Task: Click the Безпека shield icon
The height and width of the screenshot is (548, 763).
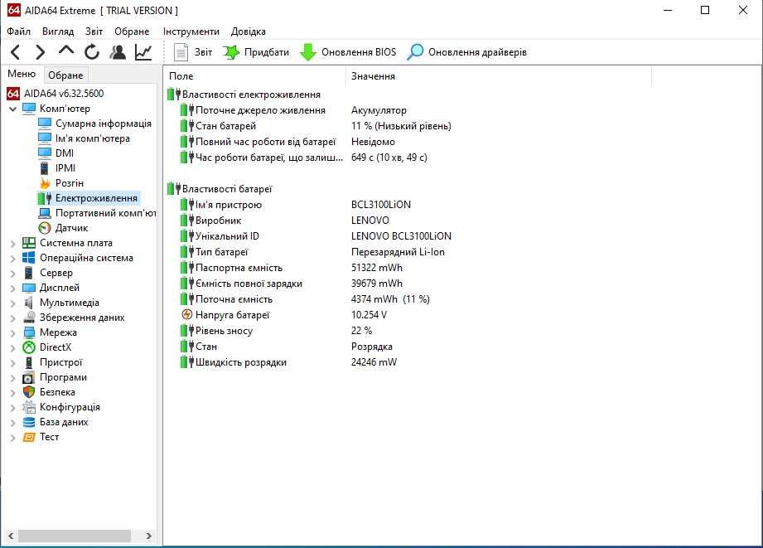Action: coord(29,392)
